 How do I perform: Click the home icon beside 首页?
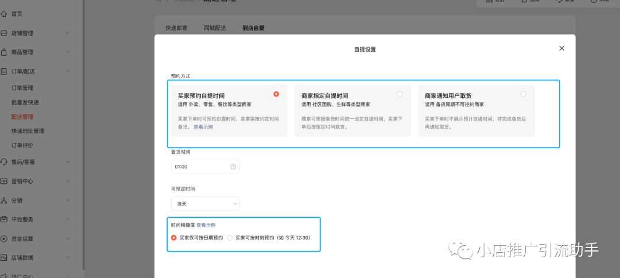[x=4, y=14]
